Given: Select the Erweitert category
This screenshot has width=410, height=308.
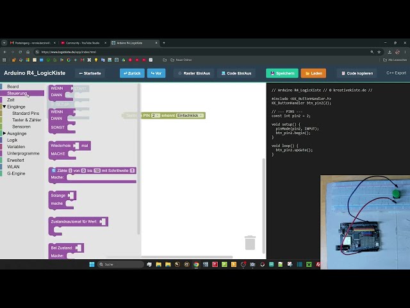Looking at the screenshot, I should tap(15, 160).
